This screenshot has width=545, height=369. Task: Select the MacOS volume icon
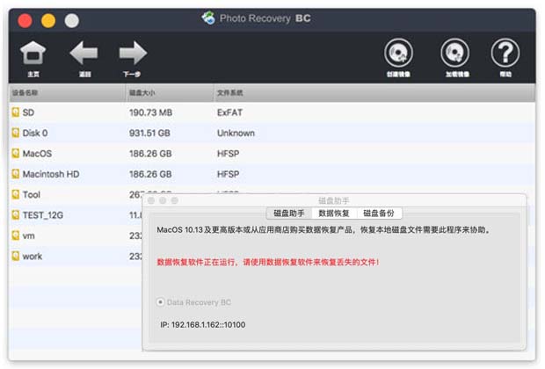click(x=15, y=154)
